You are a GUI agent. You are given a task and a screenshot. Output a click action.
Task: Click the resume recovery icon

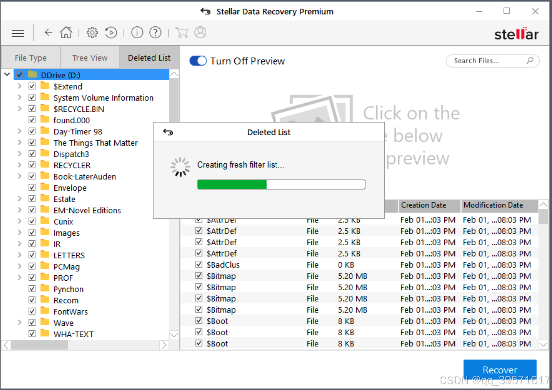click(111, 33)
